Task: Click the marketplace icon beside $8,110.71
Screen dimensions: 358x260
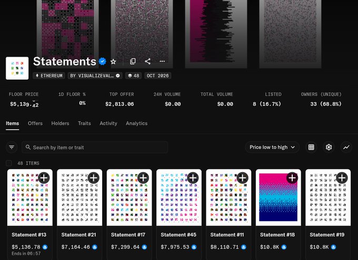Action: coord(244,247)
